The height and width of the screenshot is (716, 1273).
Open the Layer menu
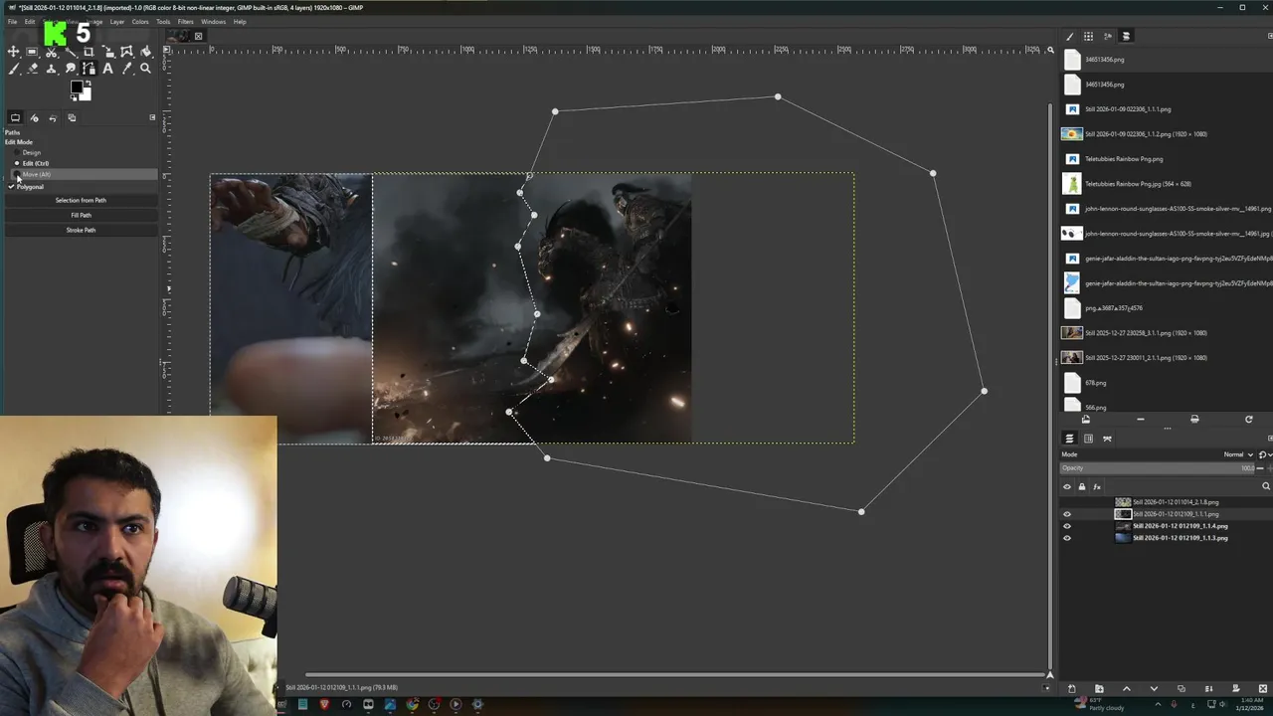click(117, 21)
